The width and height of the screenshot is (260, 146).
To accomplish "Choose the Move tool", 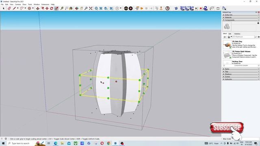I will click(47, 8).
